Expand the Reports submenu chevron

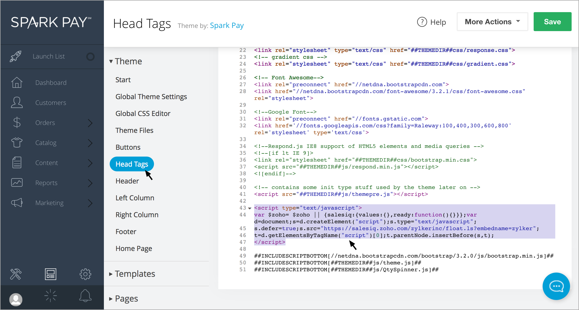coord(90,183)
